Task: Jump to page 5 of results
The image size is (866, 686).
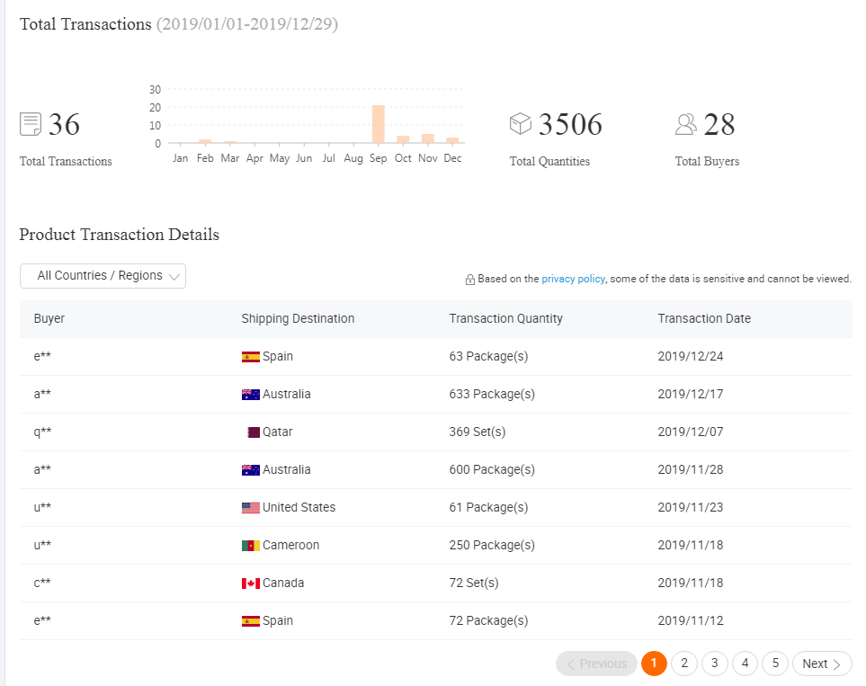Action: point(775,664)
